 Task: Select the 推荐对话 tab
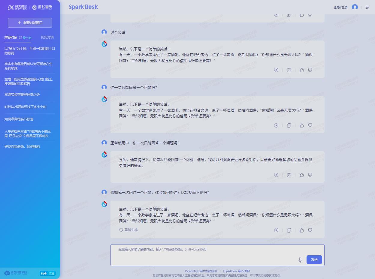pos(11,37)
